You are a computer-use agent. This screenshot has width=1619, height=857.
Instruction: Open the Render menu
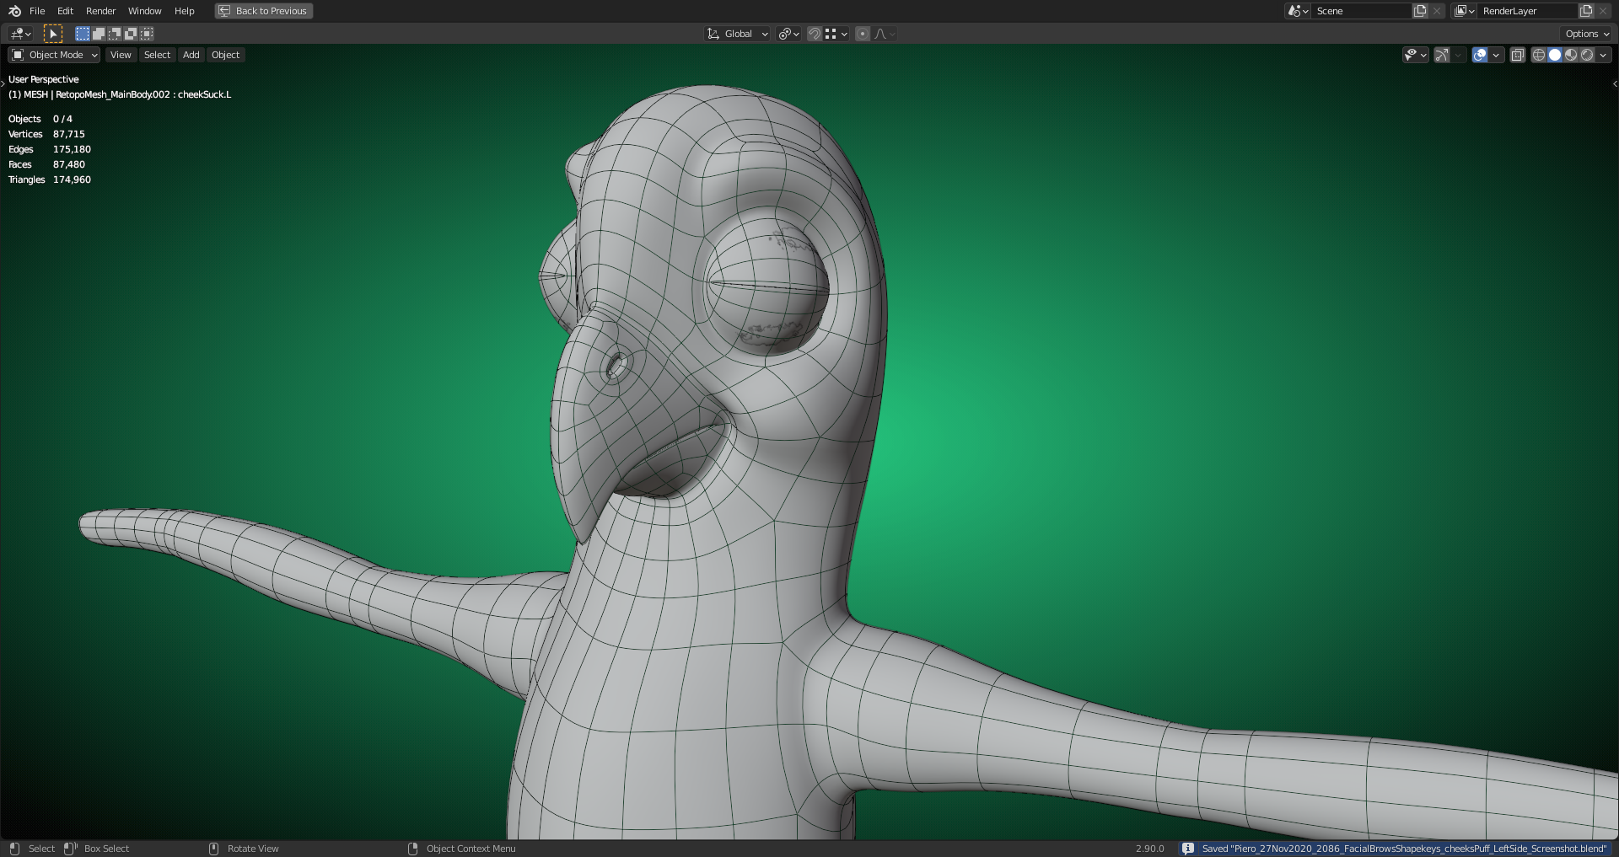pos(100,11)
